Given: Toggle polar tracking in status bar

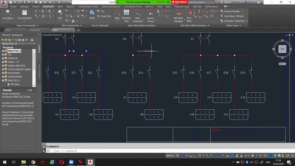Looking at the screenshot, I should coord(200,156).
